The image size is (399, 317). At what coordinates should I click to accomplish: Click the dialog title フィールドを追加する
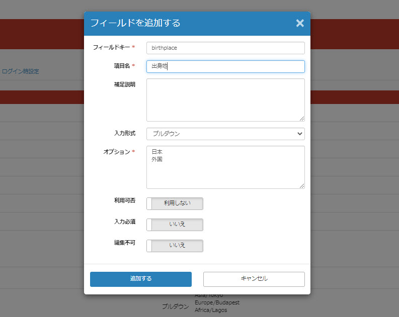135,23
